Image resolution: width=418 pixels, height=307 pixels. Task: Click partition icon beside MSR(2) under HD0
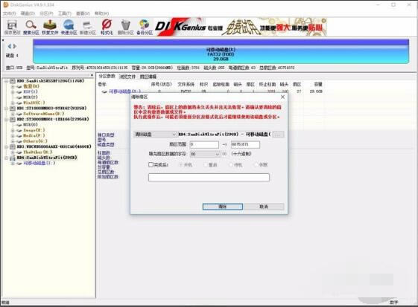click(x=19, y=97)
